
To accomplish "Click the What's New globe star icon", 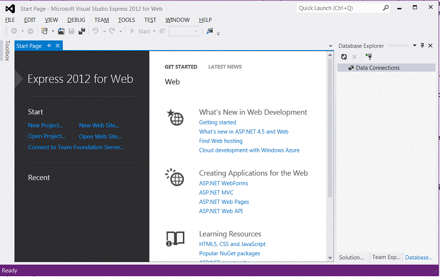I will coord(175,117).
